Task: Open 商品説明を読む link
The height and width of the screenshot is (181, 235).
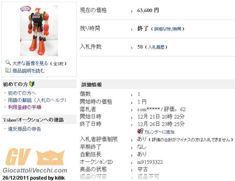Action: [x=29, y=71]
